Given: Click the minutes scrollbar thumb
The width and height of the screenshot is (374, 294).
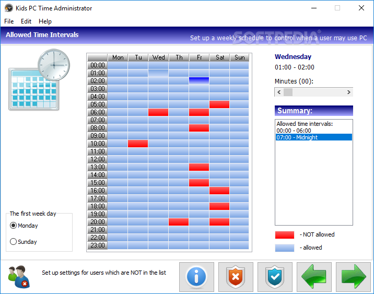Looking at the screenshot, I should pos(288,92).
